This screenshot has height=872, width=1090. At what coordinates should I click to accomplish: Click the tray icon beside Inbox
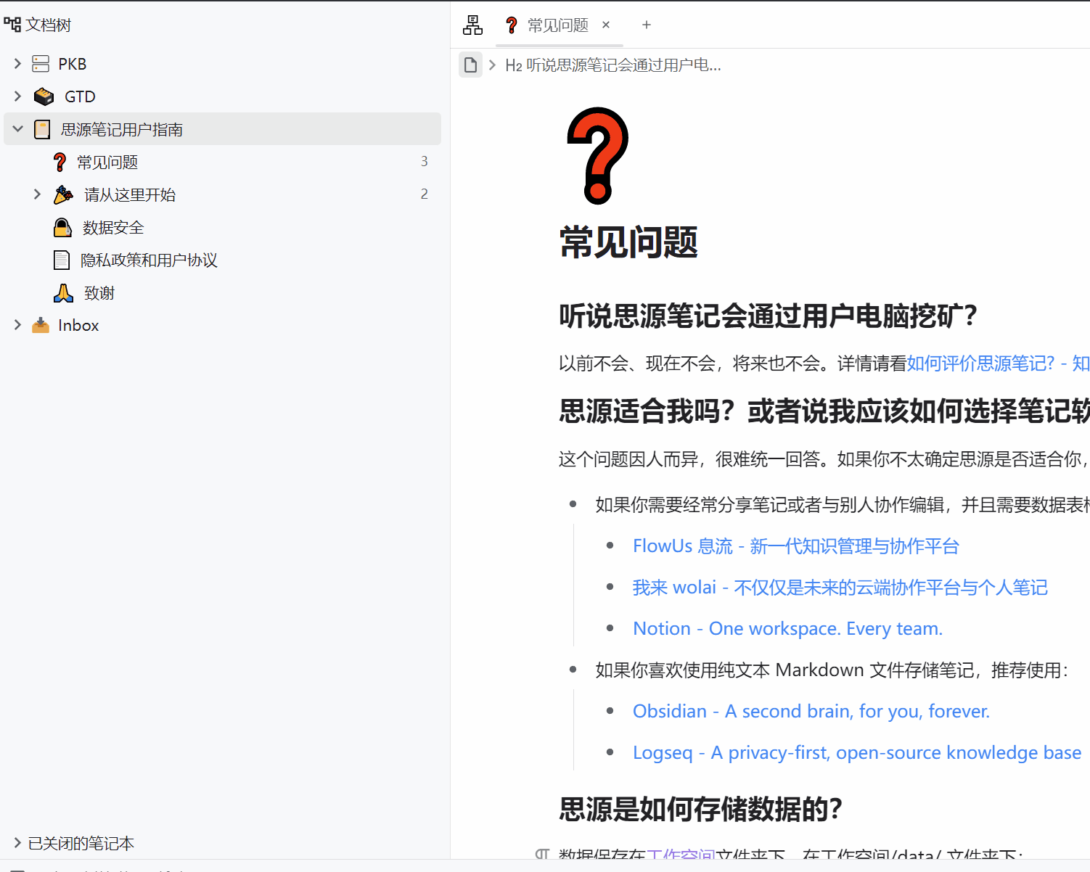pyautogui.click(x=41, y=325)
